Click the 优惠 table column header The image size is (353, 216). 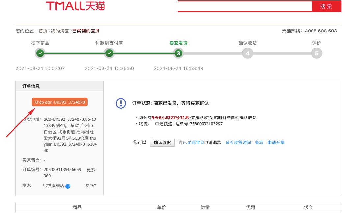click(x=250, y=207)
